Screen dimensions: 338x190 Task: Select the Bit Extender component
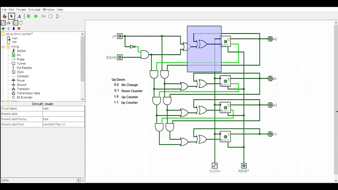25,97
